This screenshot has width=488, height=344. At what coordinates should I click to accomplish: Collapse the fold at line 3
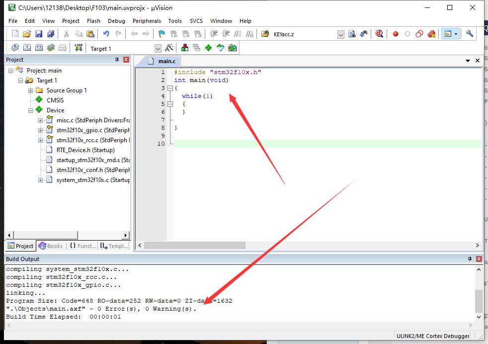[x=170, y=88]
